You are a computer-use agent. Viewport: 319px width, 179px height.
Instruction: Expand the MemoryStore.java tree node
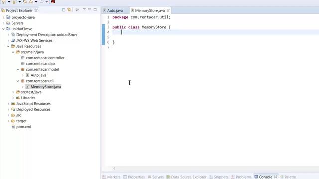click(x=23, y=87)
